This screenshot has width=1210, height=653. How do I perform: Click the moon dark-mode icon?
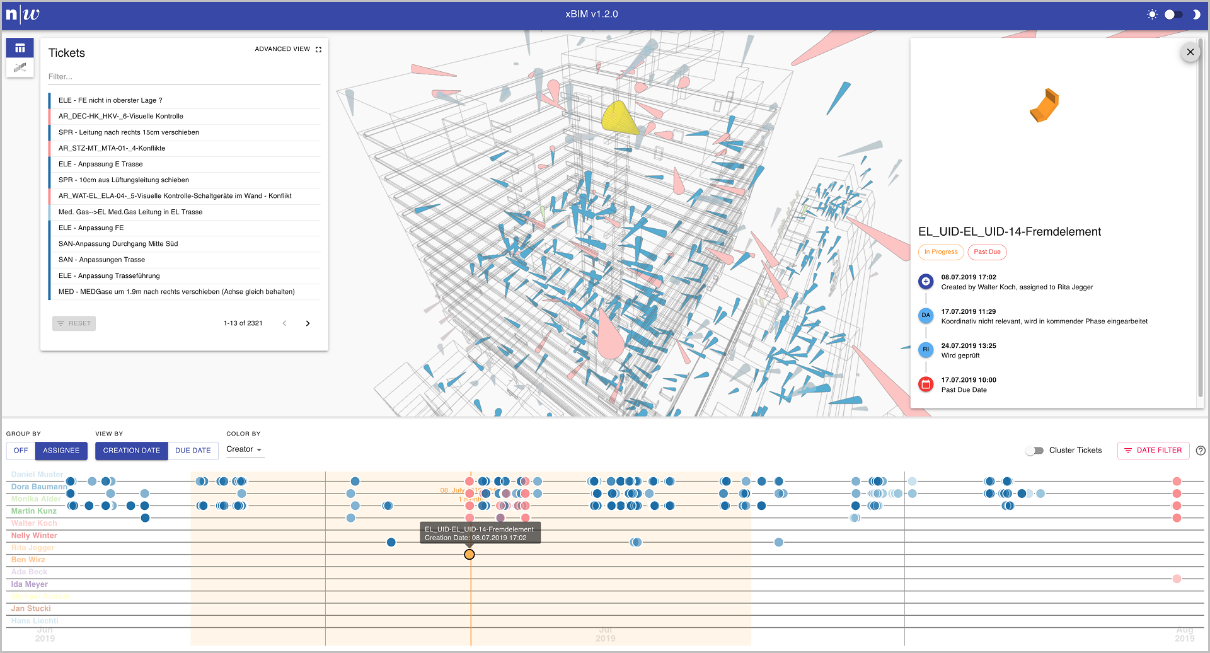point(1196,14)
